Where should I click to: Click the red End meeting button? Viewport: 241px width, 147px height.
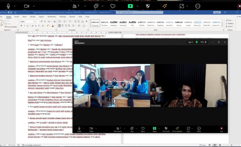(222, 129)
